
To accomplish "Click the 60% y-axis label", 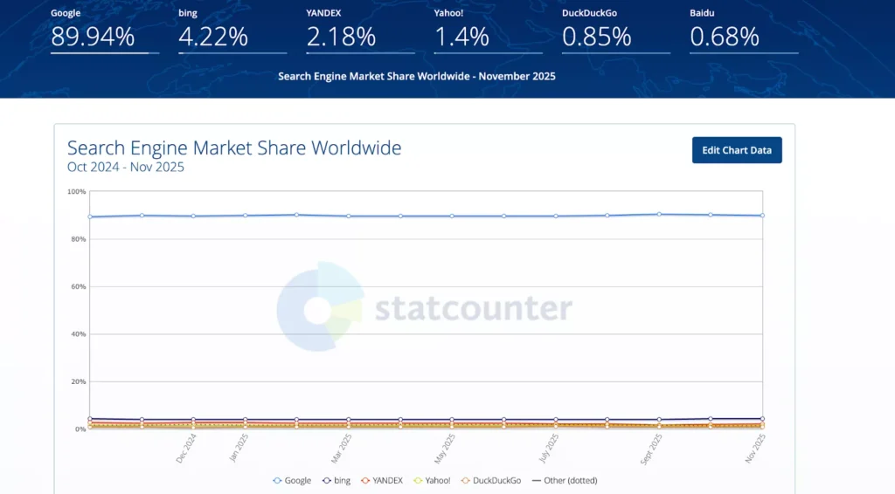I will pyautogui.click(x=78, y=286).
